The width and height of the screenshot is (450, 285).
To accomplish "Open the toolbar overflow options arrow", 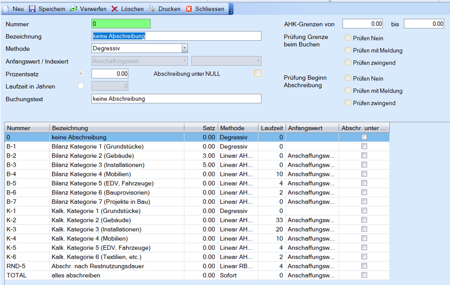I will (231, 10).
